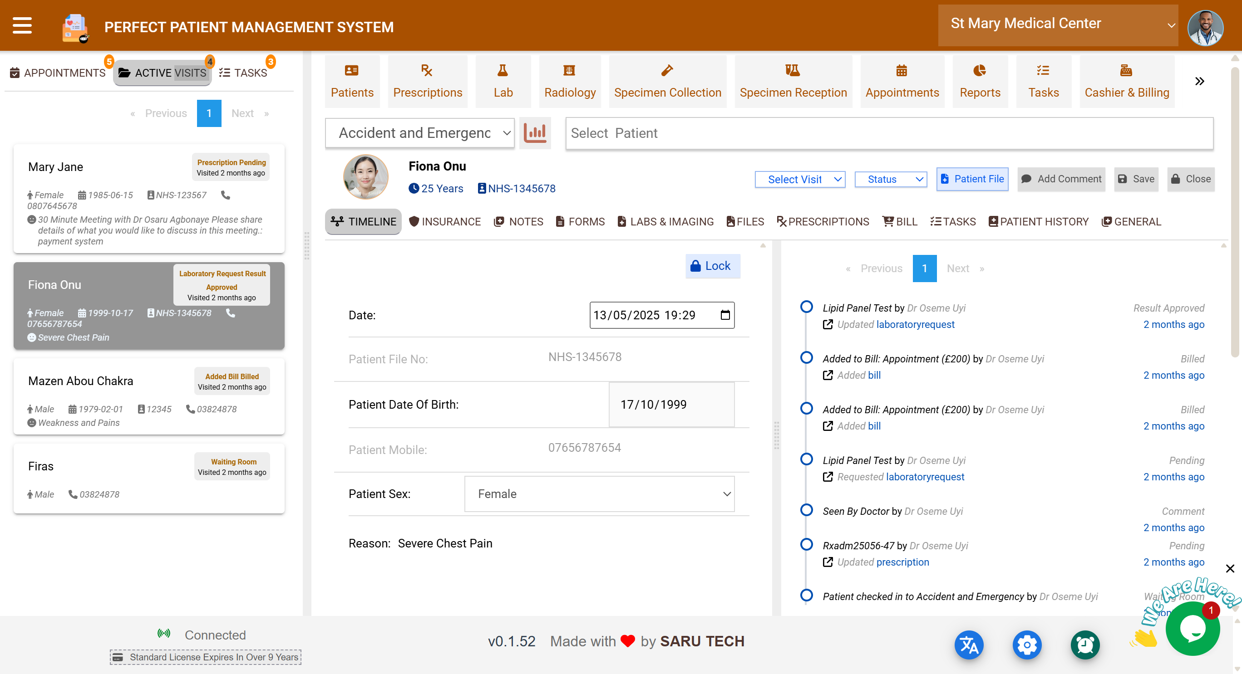The height and width of the screenshot is (674, 1242).
Task: Open the alarm clock reminder button
Action: 1085,645
